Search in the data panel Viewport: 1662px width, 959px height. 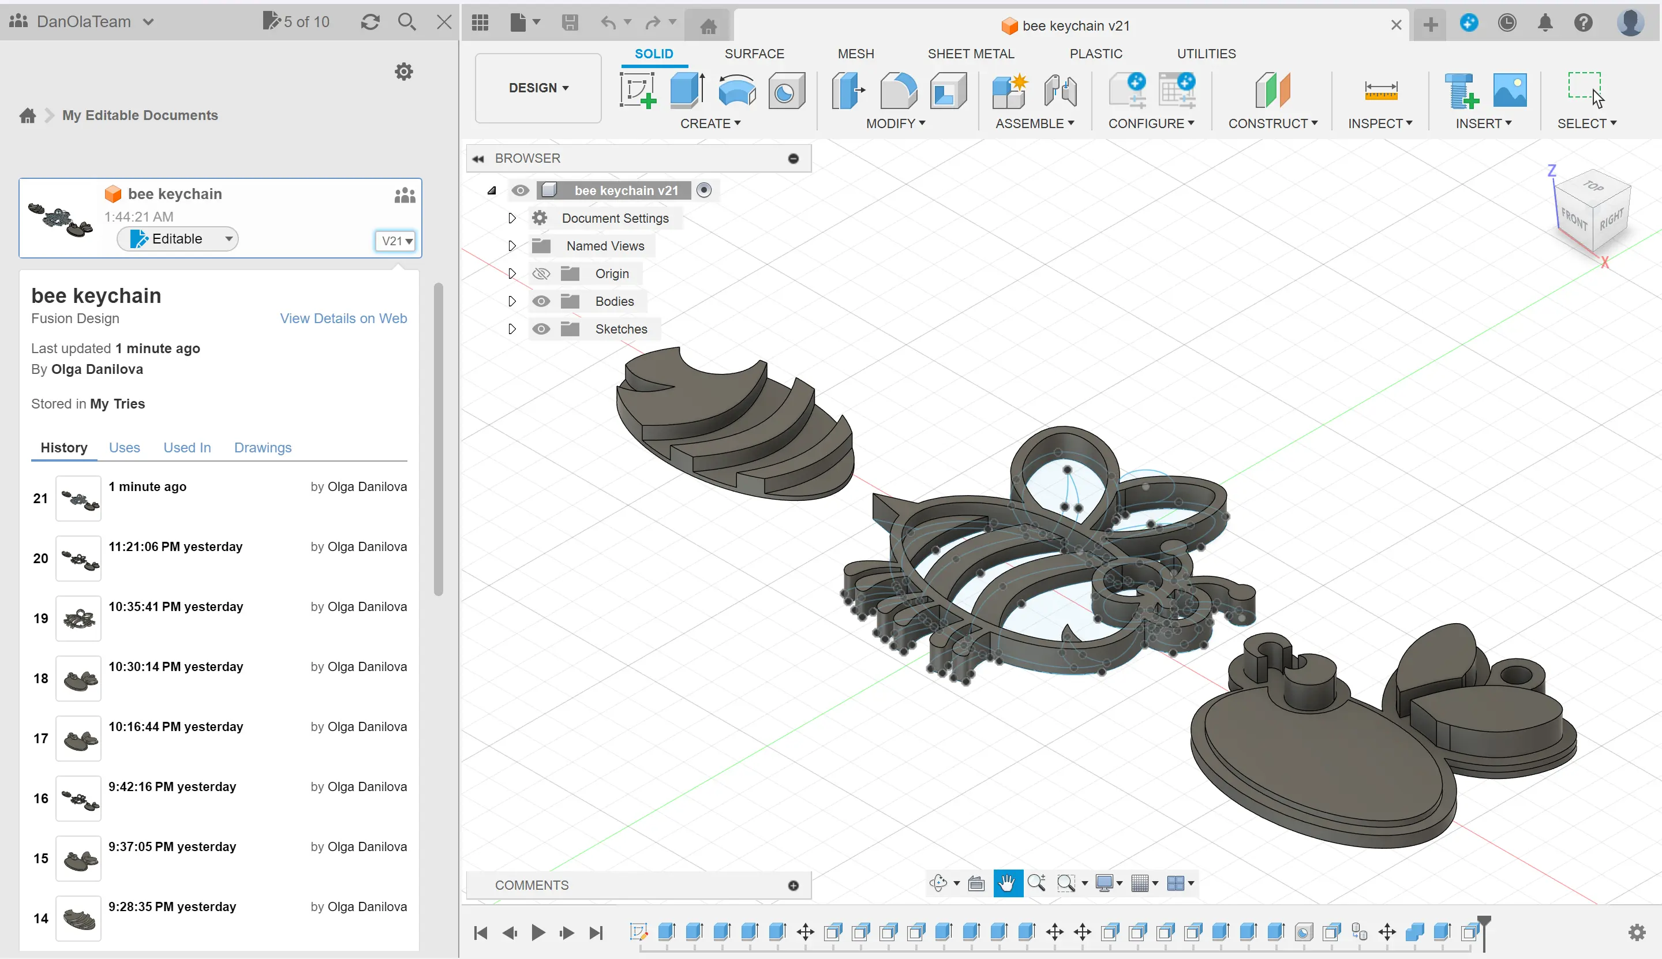pyautogui.click(x=407, y=22)
